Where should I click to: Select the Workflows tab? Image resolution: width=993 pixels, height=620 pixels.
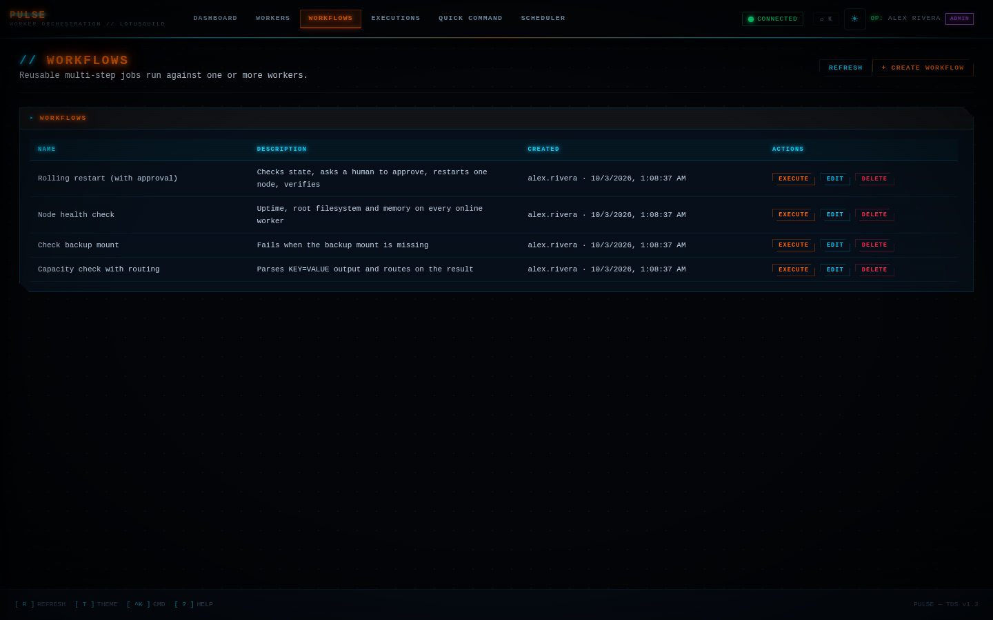click(x=330, y=19)
